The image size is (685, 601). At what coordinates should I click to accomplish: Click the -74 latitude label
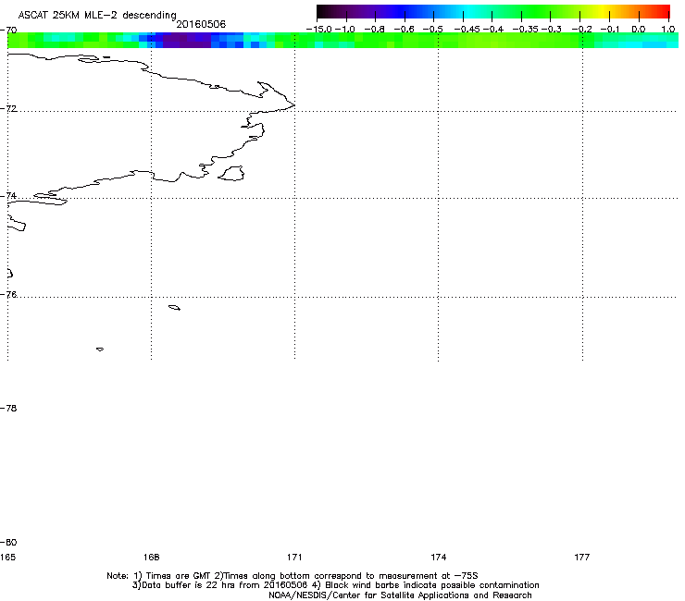(8, 195)
